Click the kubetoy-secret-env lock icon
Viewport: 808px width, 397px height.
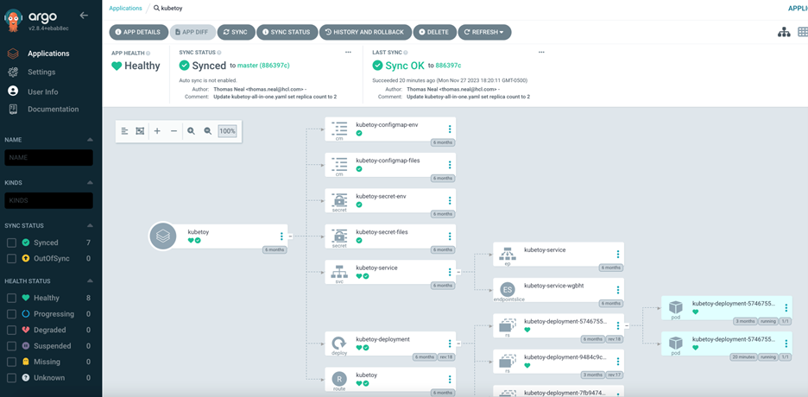[x=339, y=200]
